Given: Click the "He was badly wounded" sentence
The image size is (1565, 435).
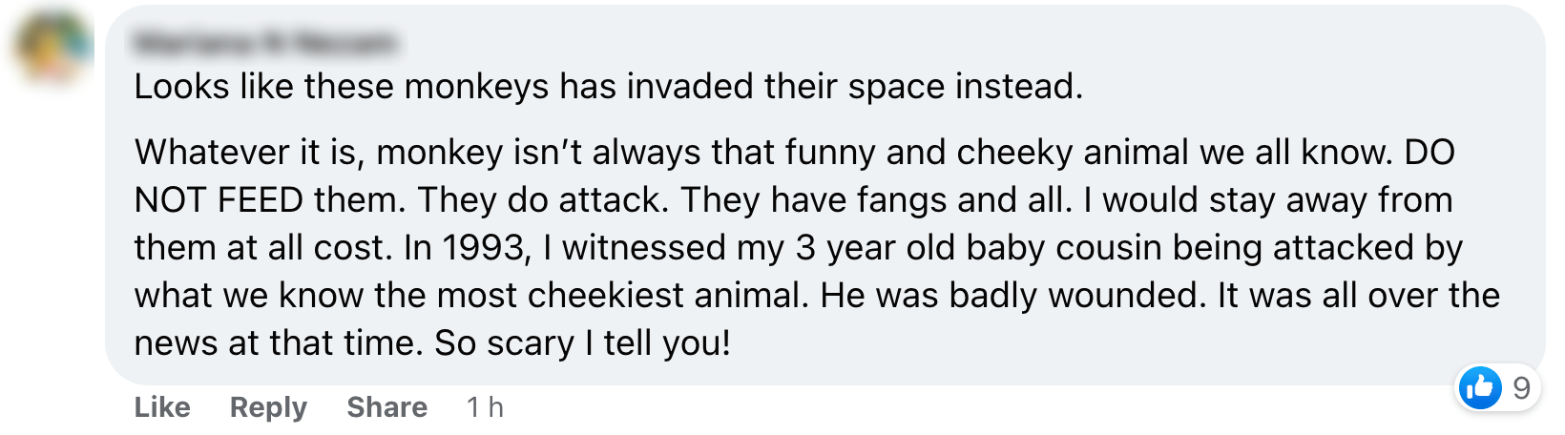Looking at the screenshot, I should 1008,296.
